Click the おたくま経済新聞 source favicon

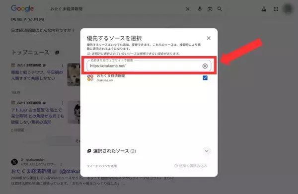click(90, 78)
